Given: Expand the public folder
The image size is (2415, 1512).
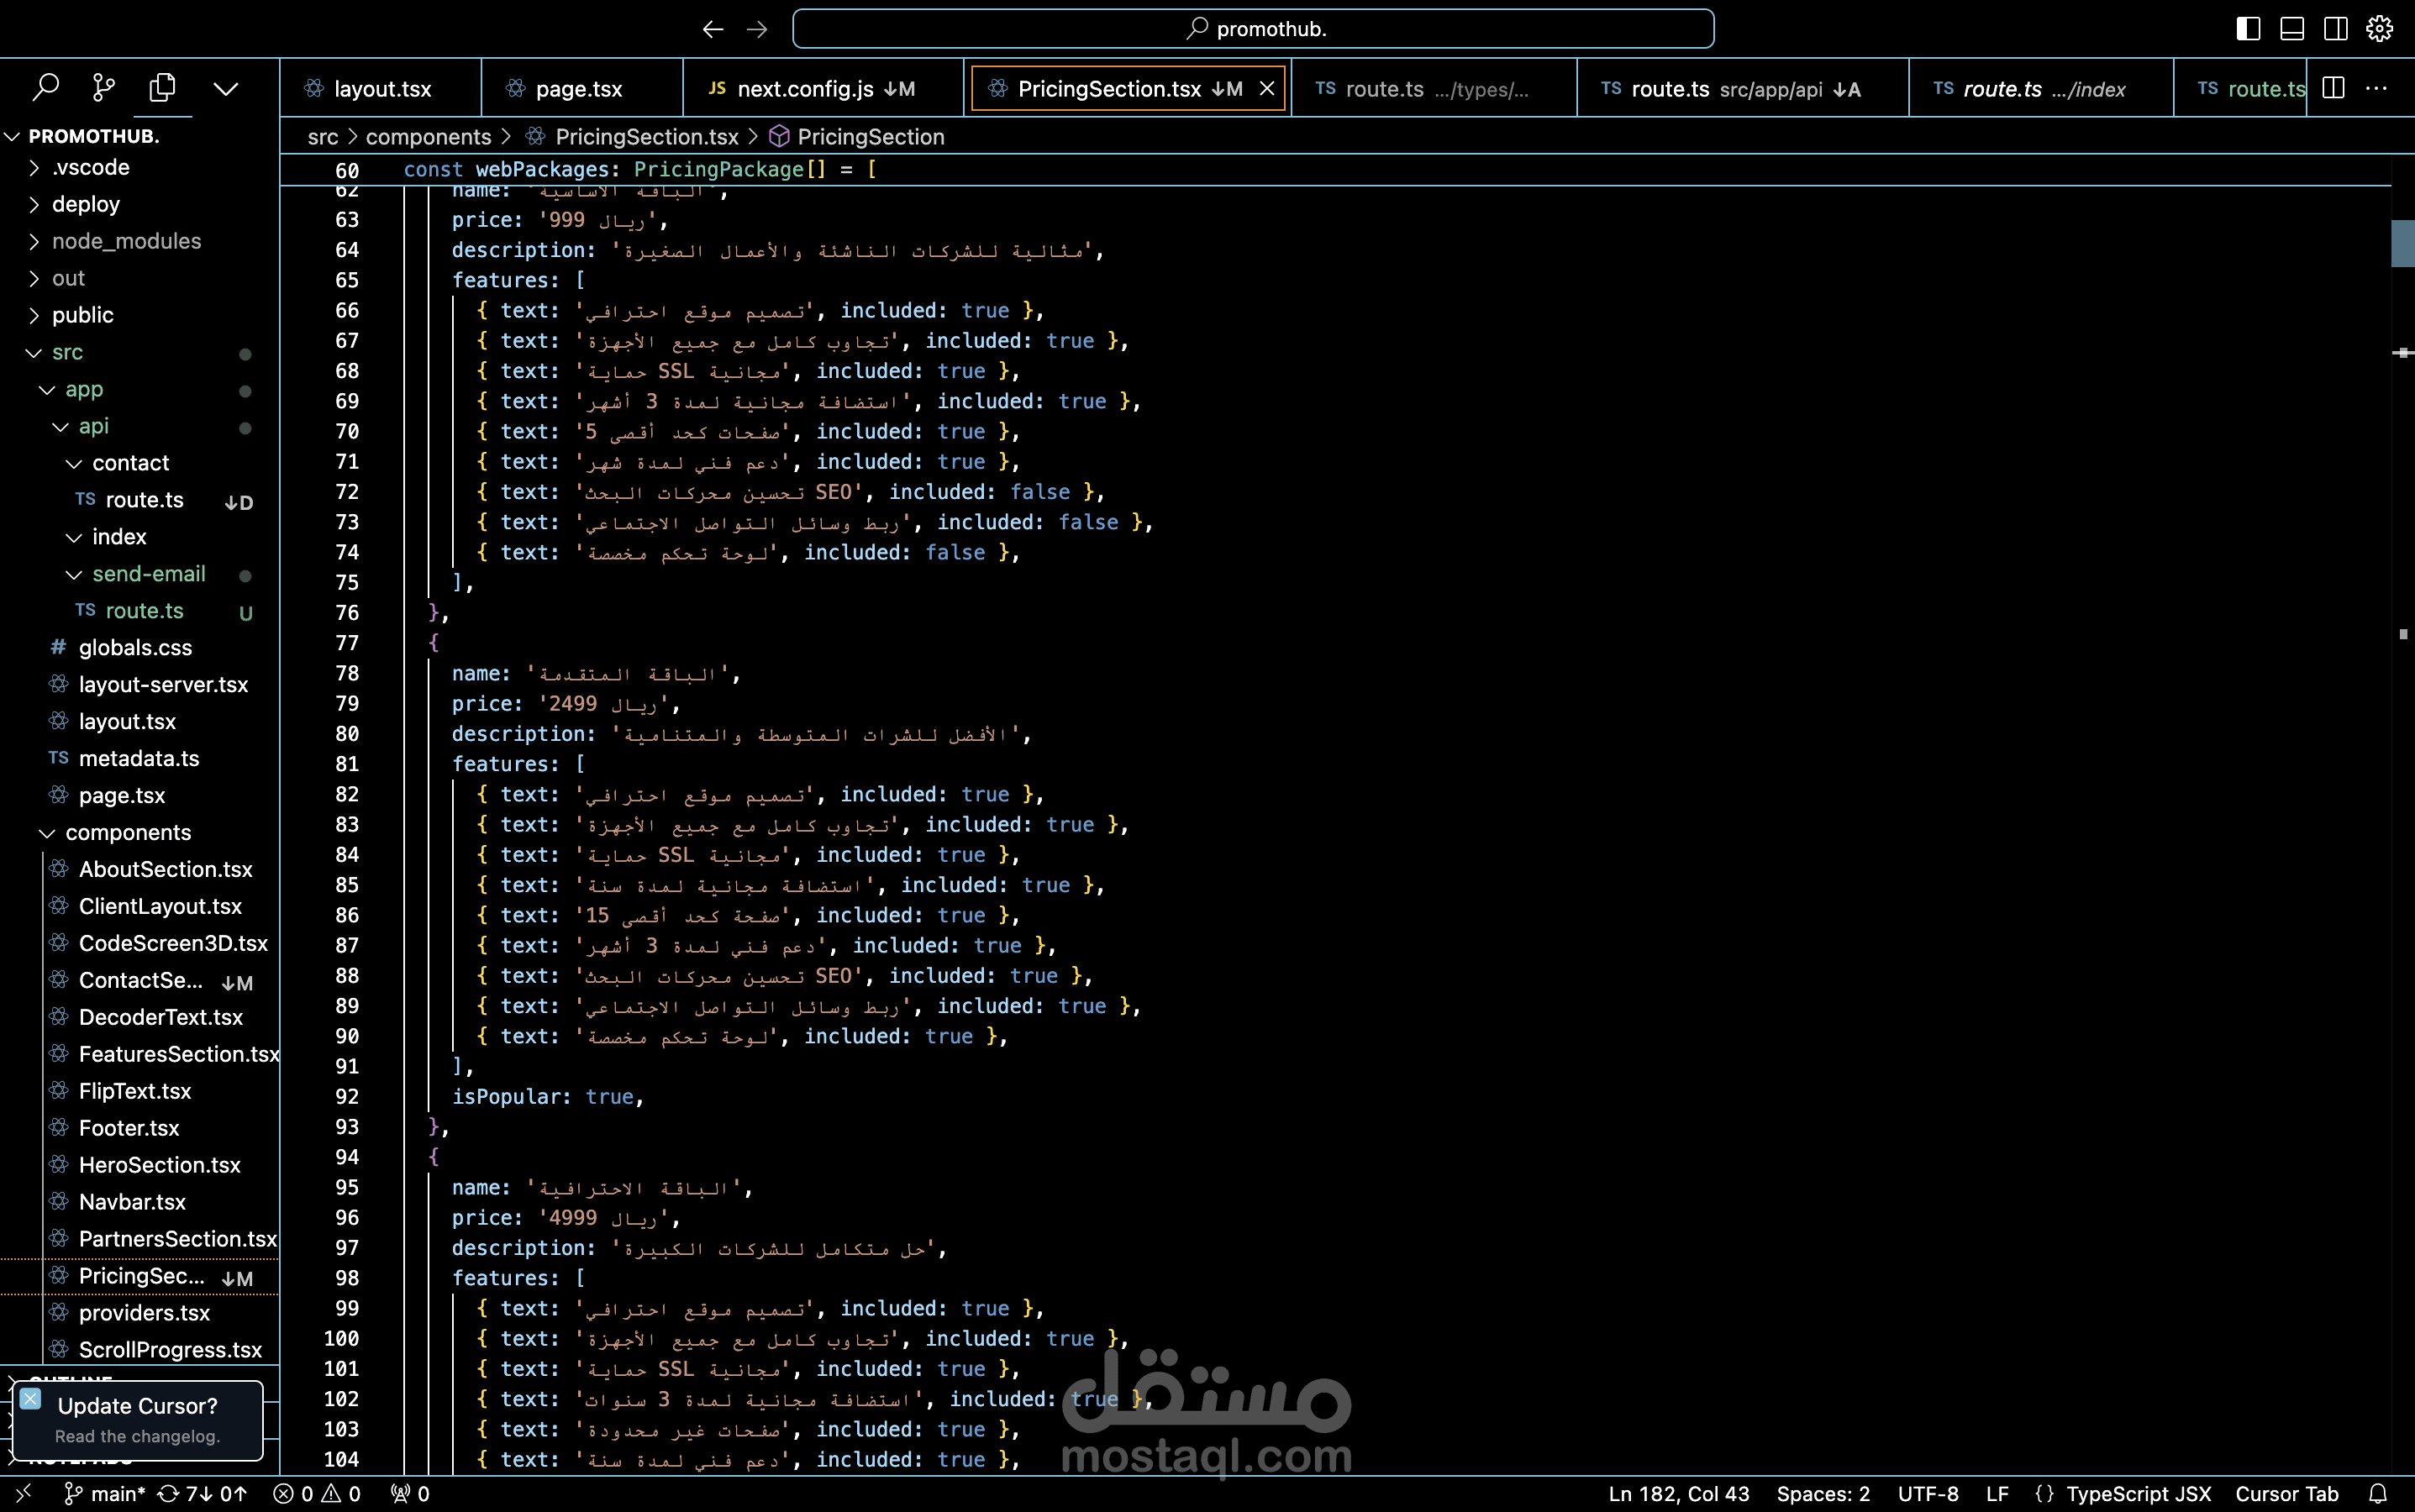Looking at the screenshot, I should tap(82, 315).
